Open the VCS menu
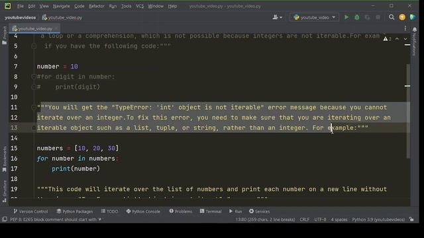The image size is (424, 238). [x=140, y=6]
